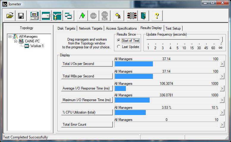The width and height of the screenshot is (231, 142).
Task: Open About Iometer question mark icon
Action: pyautogui.click(x=157, y=16)
